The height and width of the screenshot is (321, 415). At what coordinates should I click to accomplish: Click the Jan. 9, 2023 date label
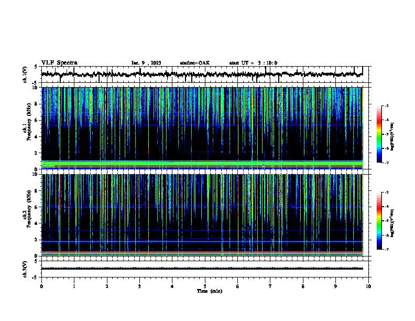tap(146, 63)
